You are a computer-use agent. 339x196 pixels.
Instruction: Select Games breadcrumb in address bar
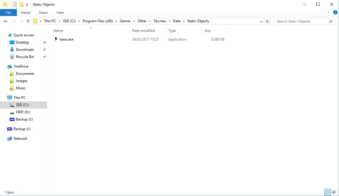[x=125, y=21]
